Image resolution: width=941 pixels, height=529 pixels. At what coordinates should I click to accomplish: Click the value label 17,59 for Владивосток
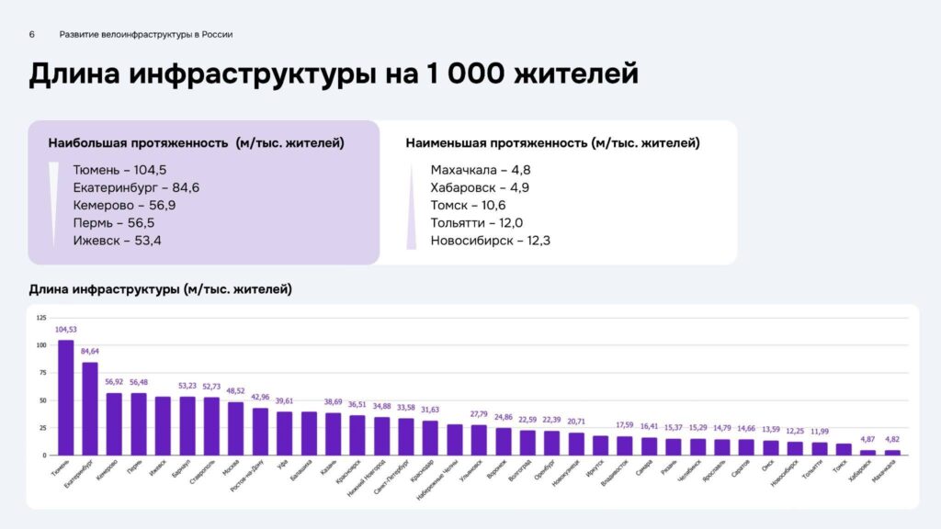point(625,425)
